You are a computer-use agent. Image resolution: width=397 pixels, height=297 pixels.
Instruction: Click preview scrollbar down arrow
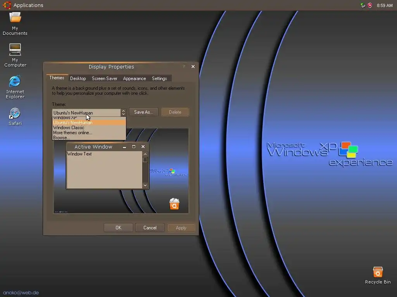145,185
